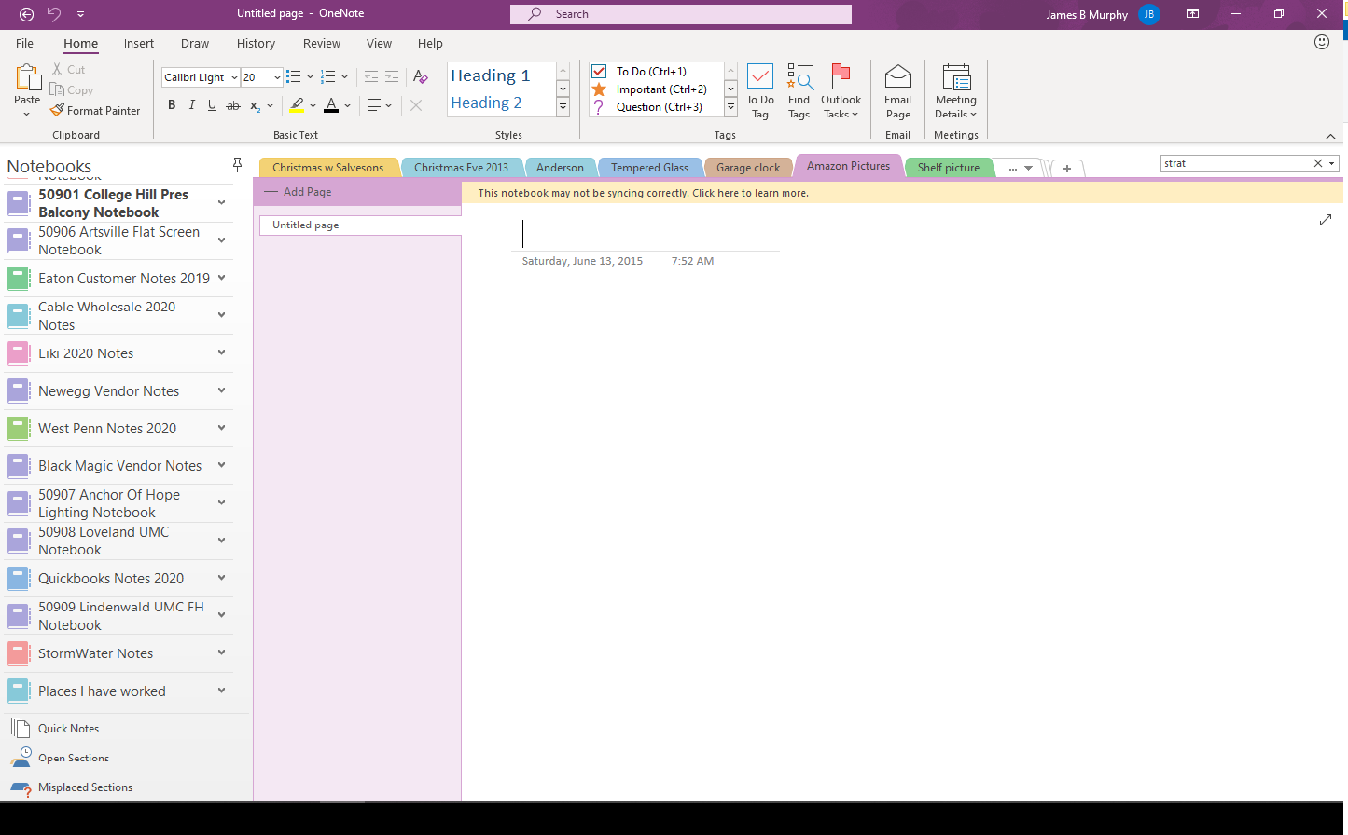This screenshot has width=1348, height=835.
Task: Increase the indent position
Action: [x=392, y=77]
